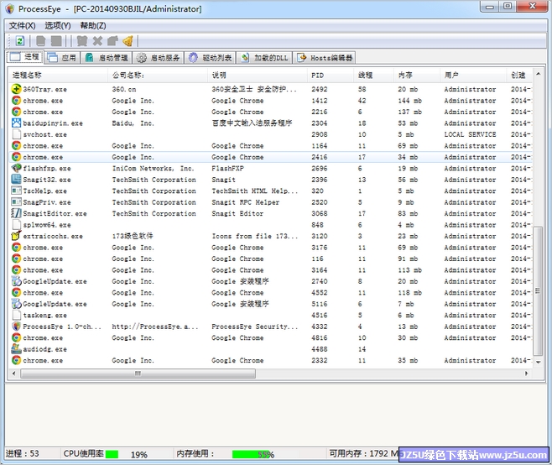Viewport: 552px width, 465px height.
Task: Click the grayed X delete icon in toolbar
Action: click(x=97, y=41)
